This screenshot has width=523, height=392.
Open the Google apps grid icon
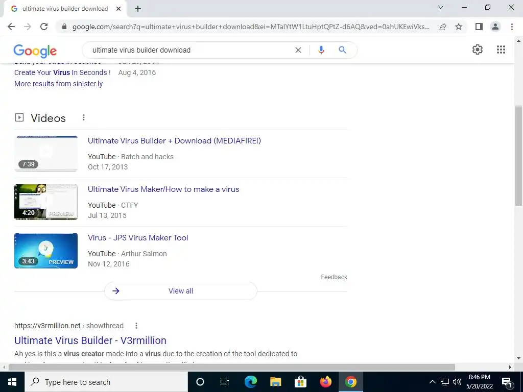tap(501, 50)
